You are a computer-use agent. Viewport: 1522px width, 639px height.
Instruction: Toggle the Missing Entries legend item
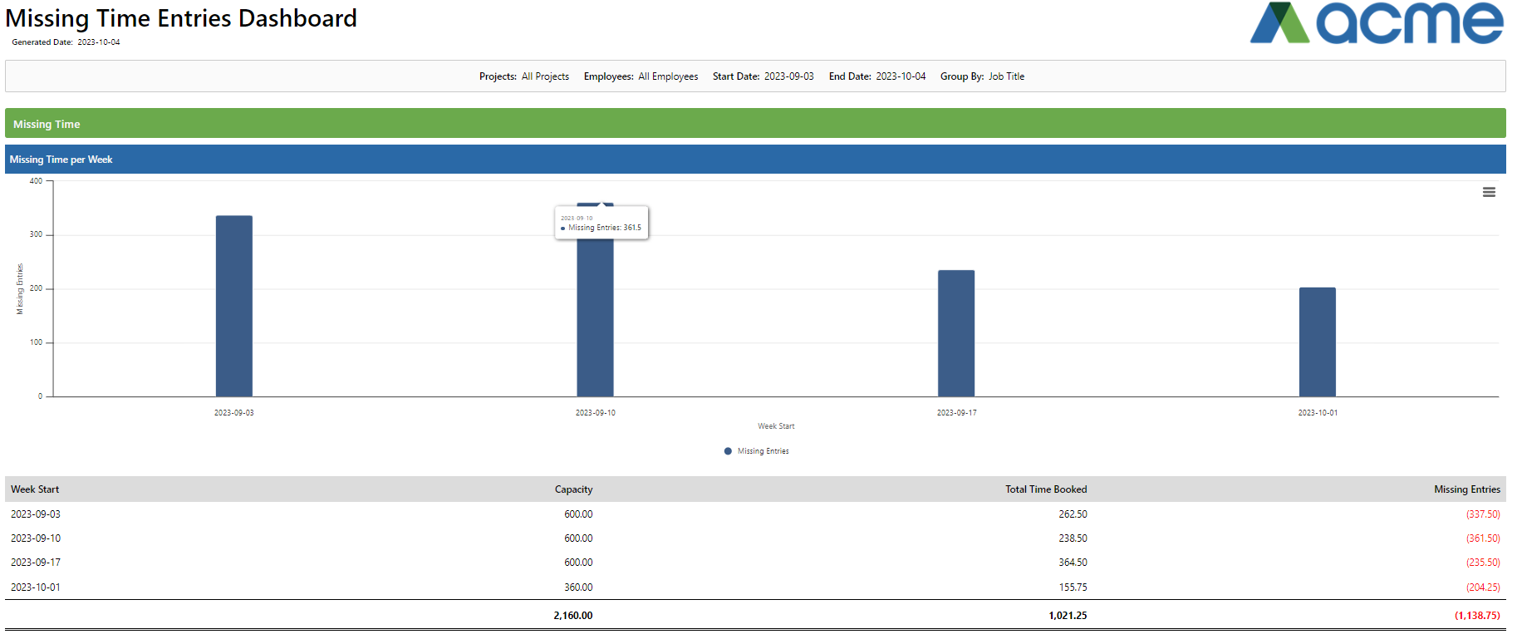coord(757,451)
